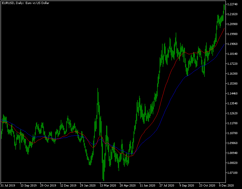Click the 12 Dec 2019 date marker
This screenshot has width=242, height=189.
(x=68, y=186)
